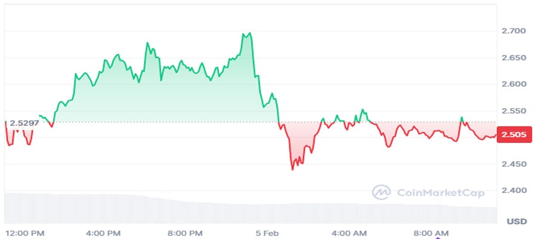Click the purple marker below 8:00 AM
The width and height of the screenshot is (537, 239).
point(439,237)
